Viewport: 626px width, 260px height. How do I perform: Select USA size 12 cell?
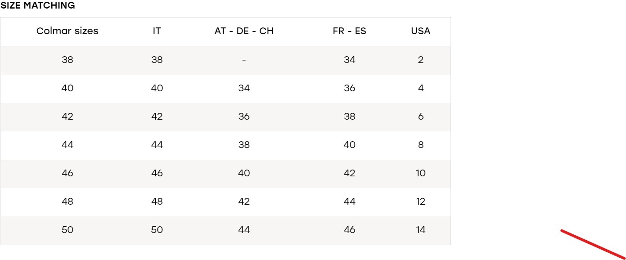pos(420,202)
